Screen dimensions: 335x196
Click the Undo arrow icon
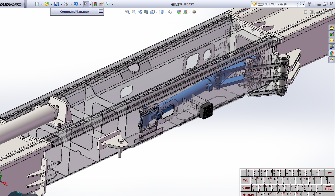76,4
